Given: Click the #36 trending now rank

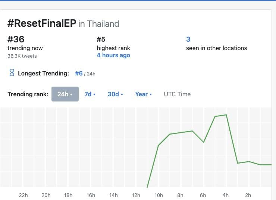Looking at the screenshot, I should pos(16,39).
